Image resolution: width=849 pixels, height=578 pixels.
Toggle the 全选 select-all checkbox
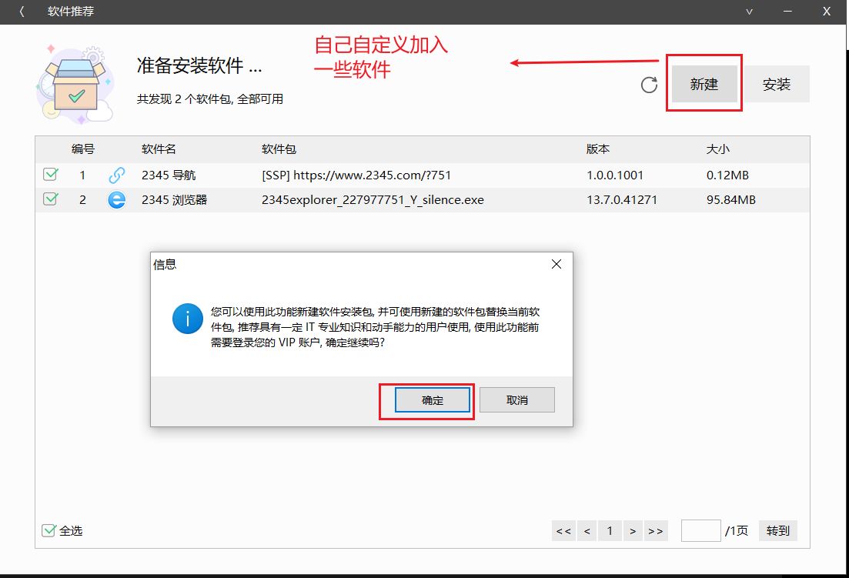pos(49,530)
